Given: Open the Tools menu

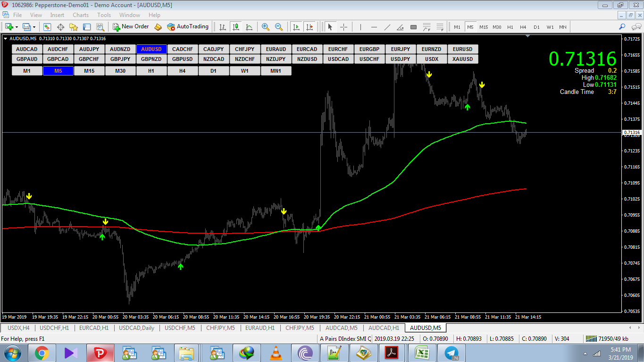Looking at the screenshot, I should click(104, 15).
